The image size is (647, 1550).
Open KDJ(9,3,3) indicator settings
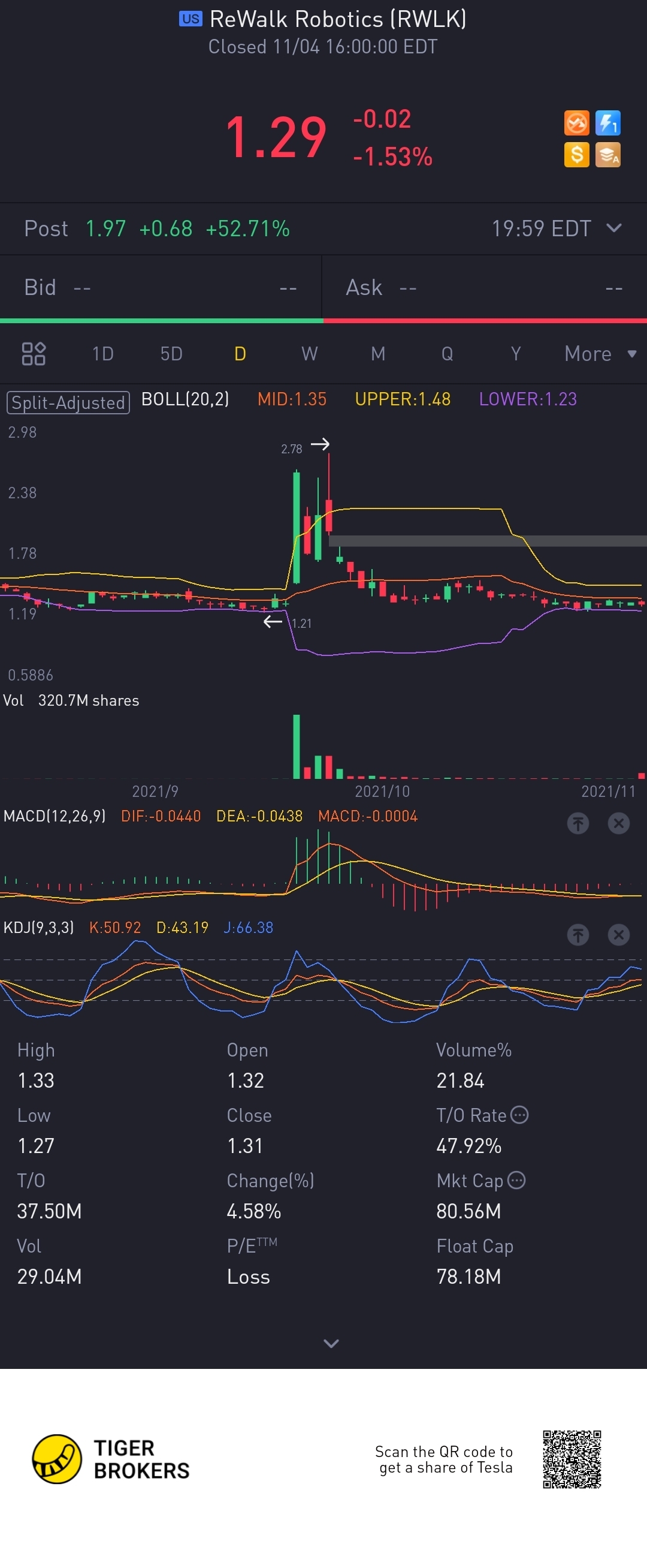(x=39, y=927)
